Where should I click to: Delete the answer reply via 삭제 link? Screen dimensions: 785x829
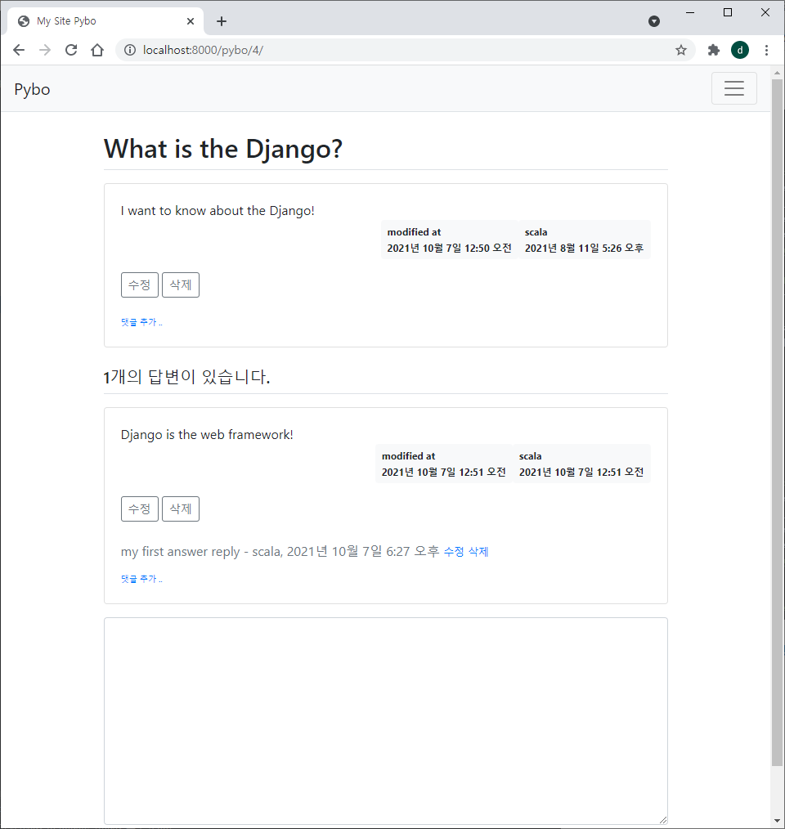(x=478, y=551)
